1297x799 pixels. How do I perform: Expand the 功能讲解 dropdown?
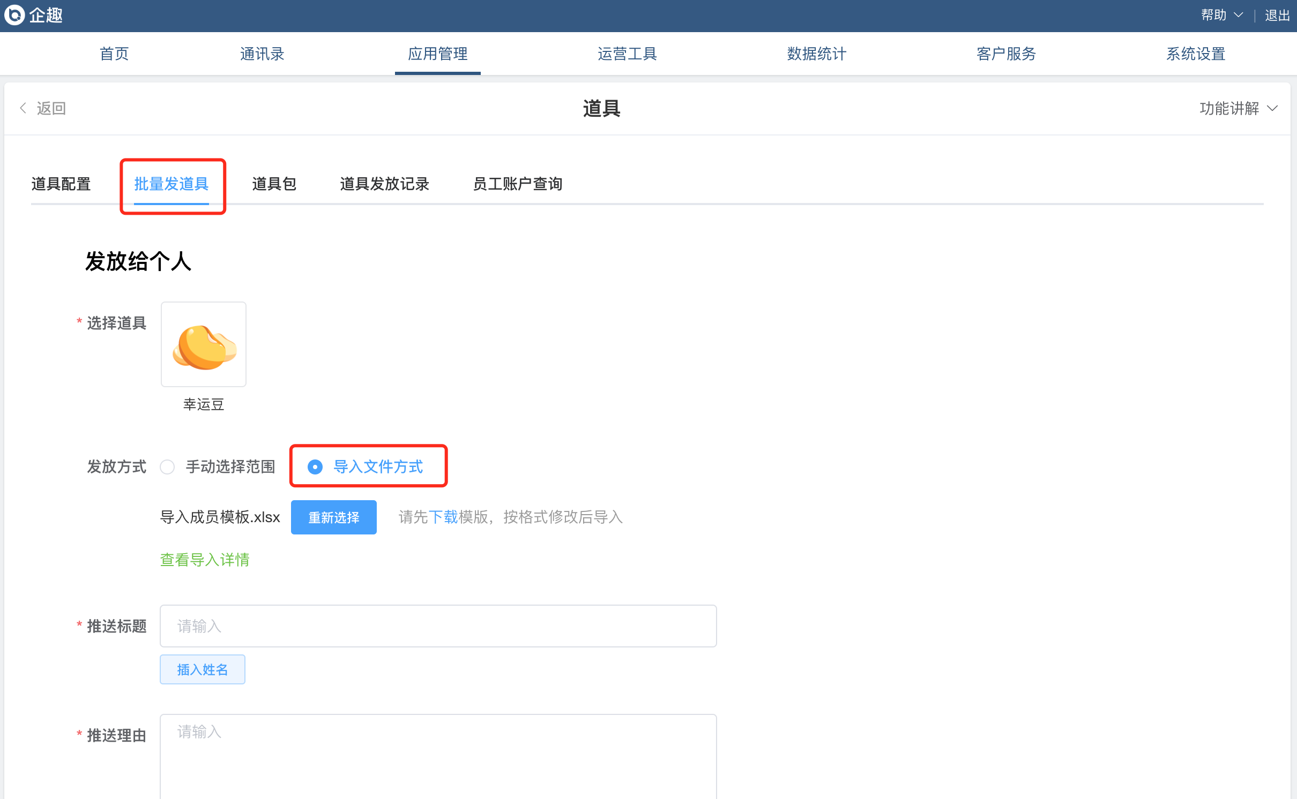tap(1238, 108)
